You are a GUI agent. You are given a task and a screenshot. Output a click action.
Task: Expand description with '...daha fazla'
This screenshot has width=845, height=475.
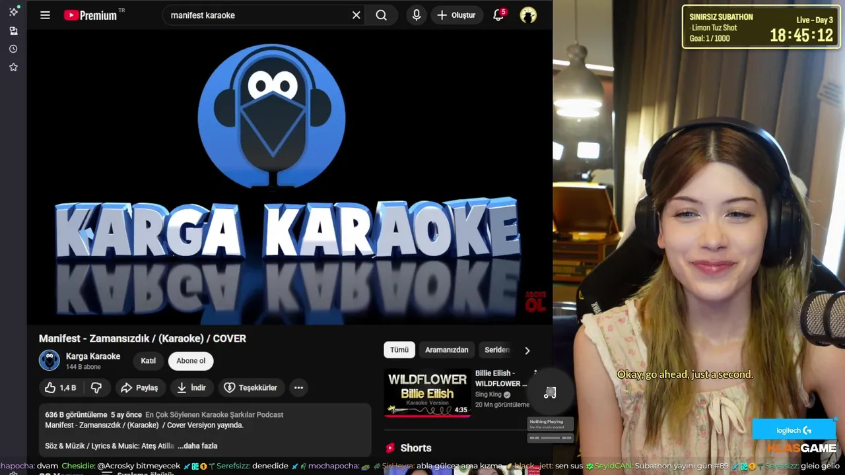click(197, 446)
